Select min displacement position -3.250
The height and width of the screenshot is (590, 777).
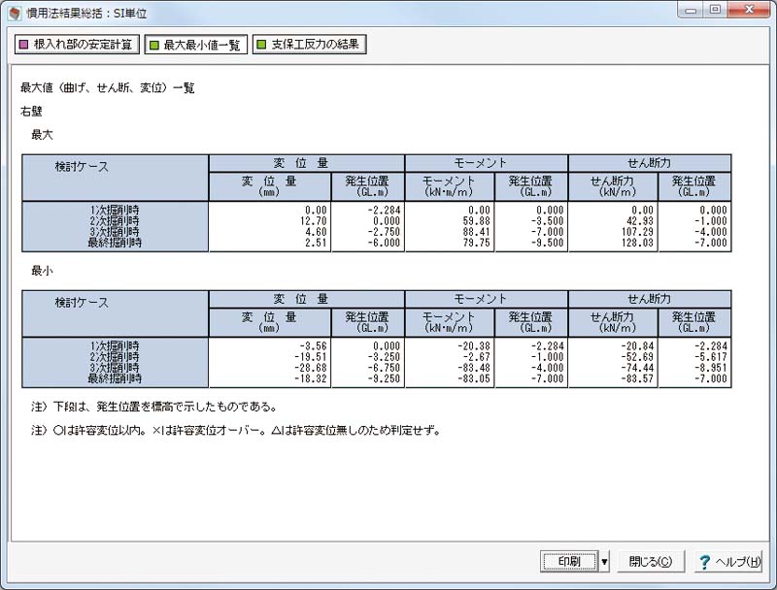(x=384, y=357)
